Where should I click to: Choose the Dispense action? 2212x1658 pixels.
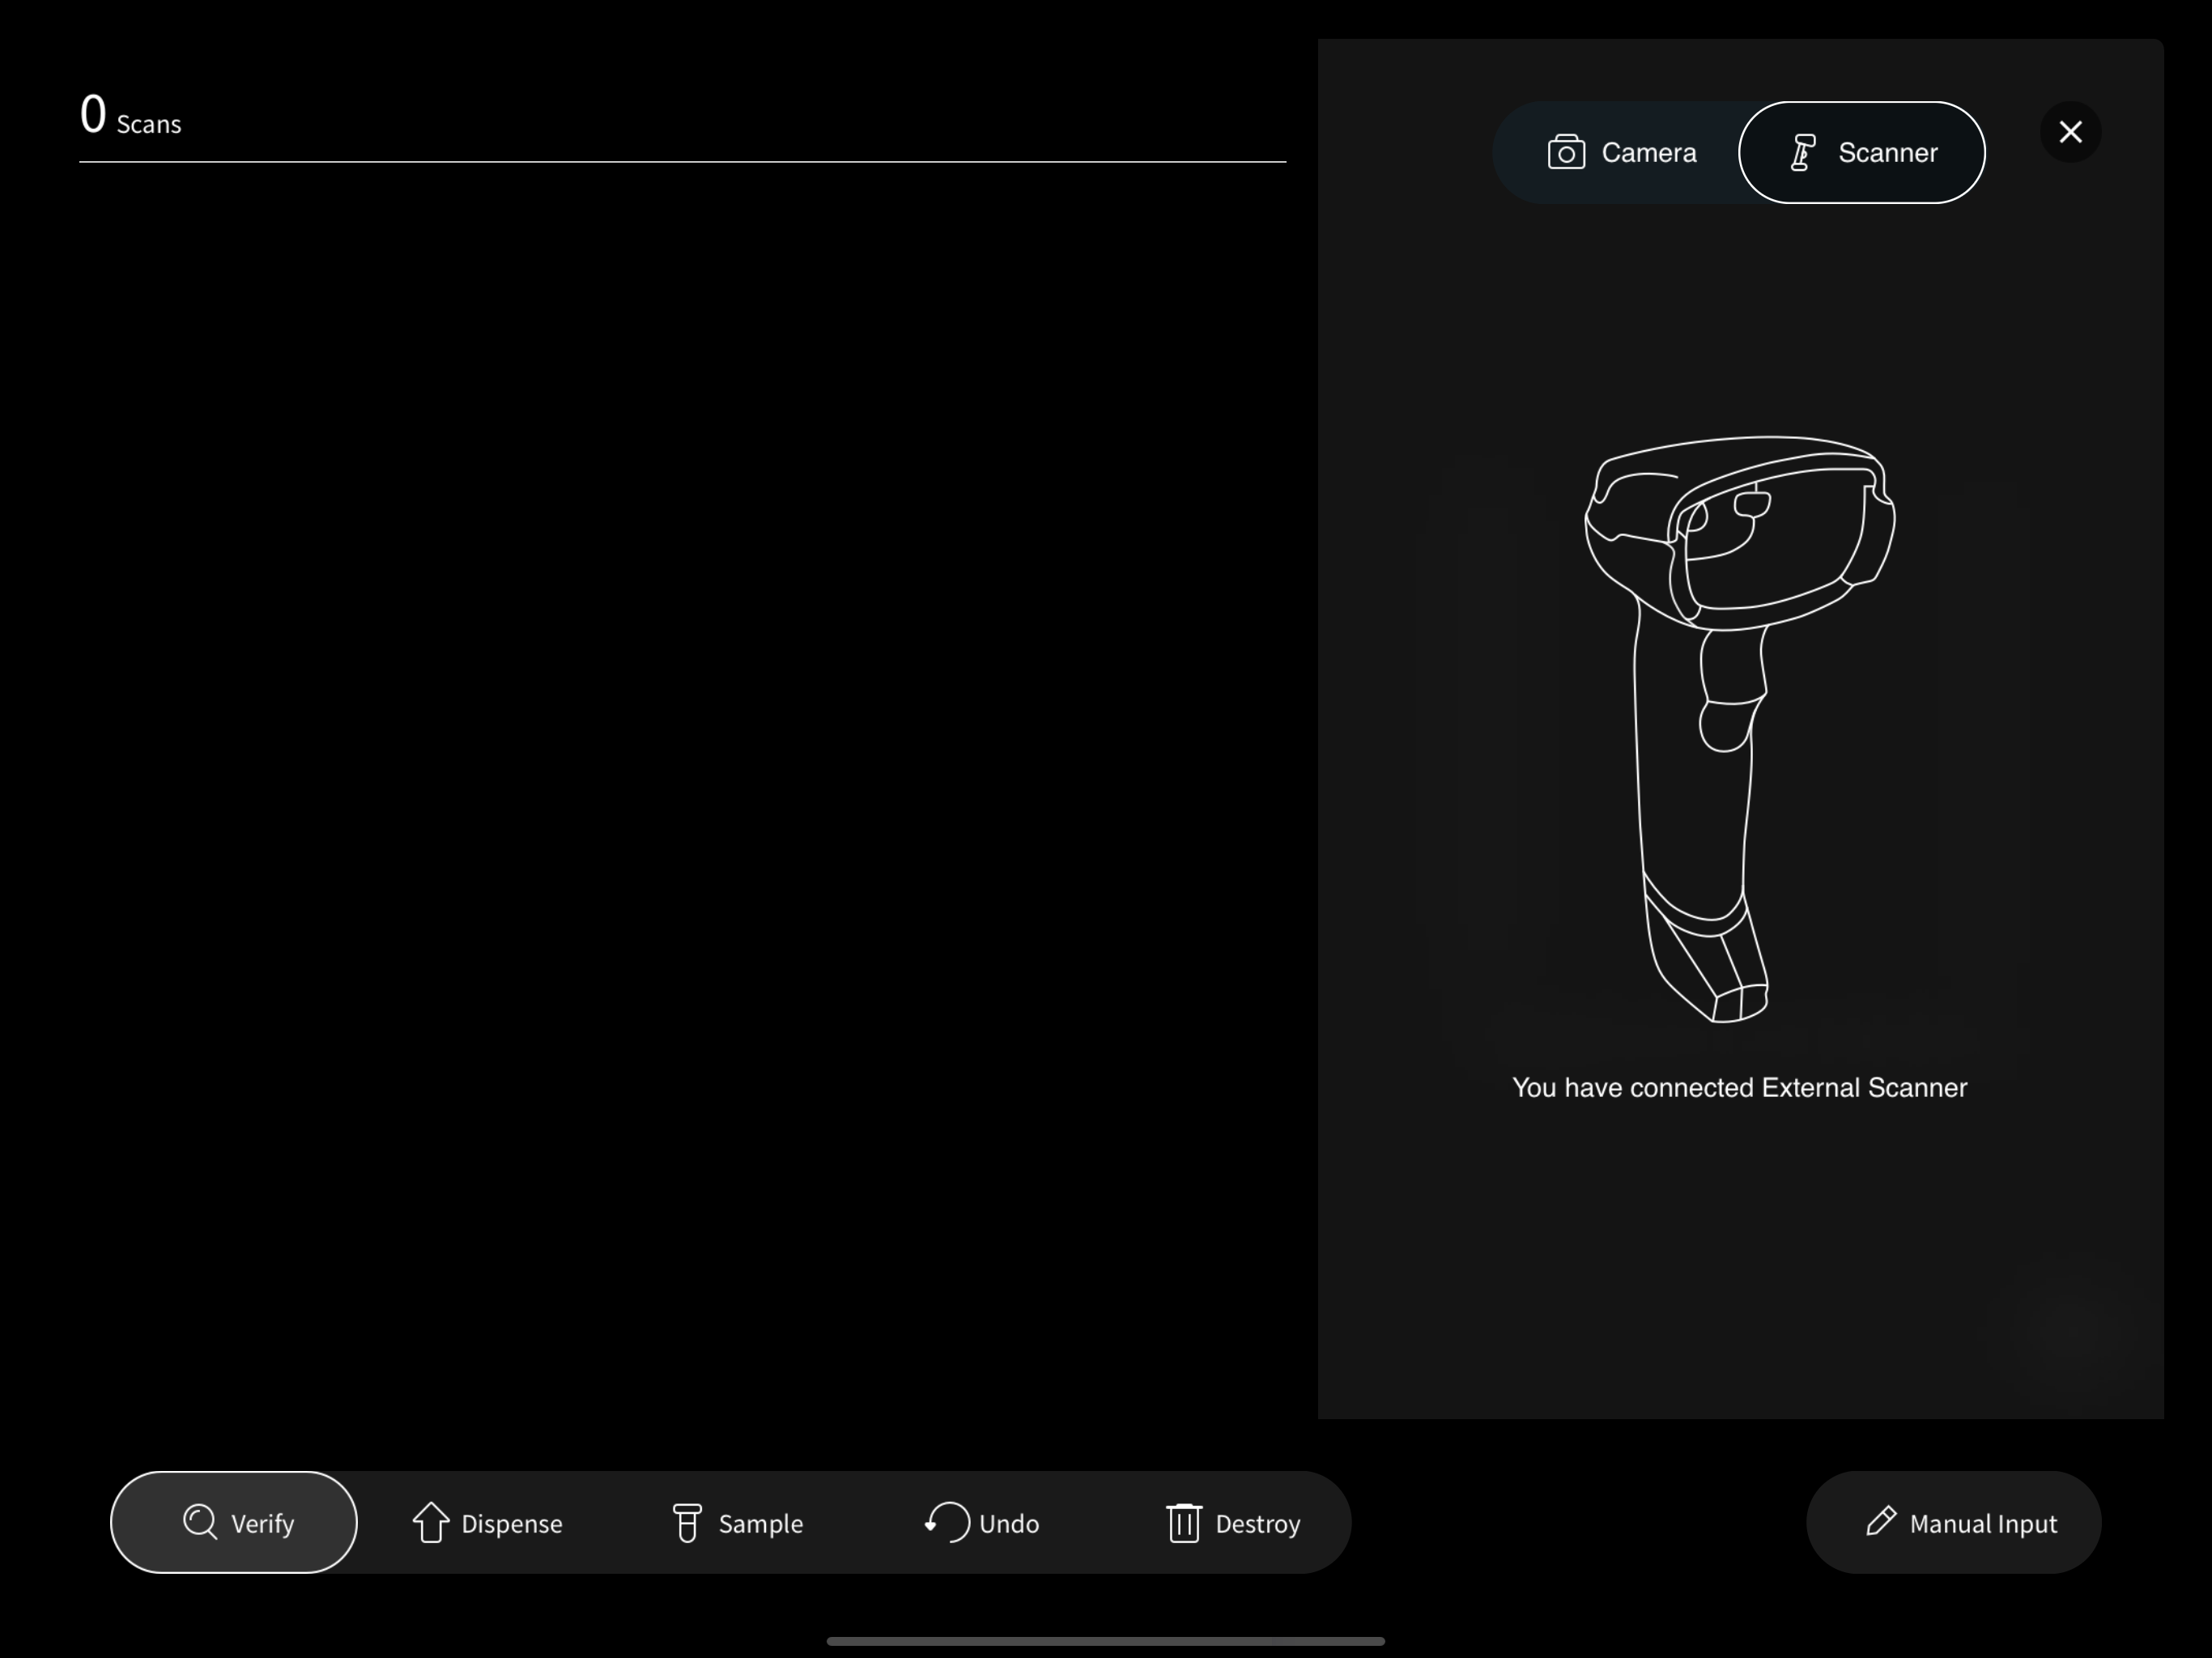click(487, 1522)
